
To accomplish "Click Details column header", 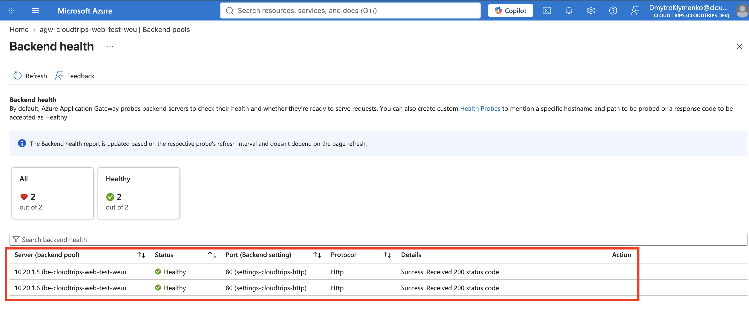I will click(411, 255).
